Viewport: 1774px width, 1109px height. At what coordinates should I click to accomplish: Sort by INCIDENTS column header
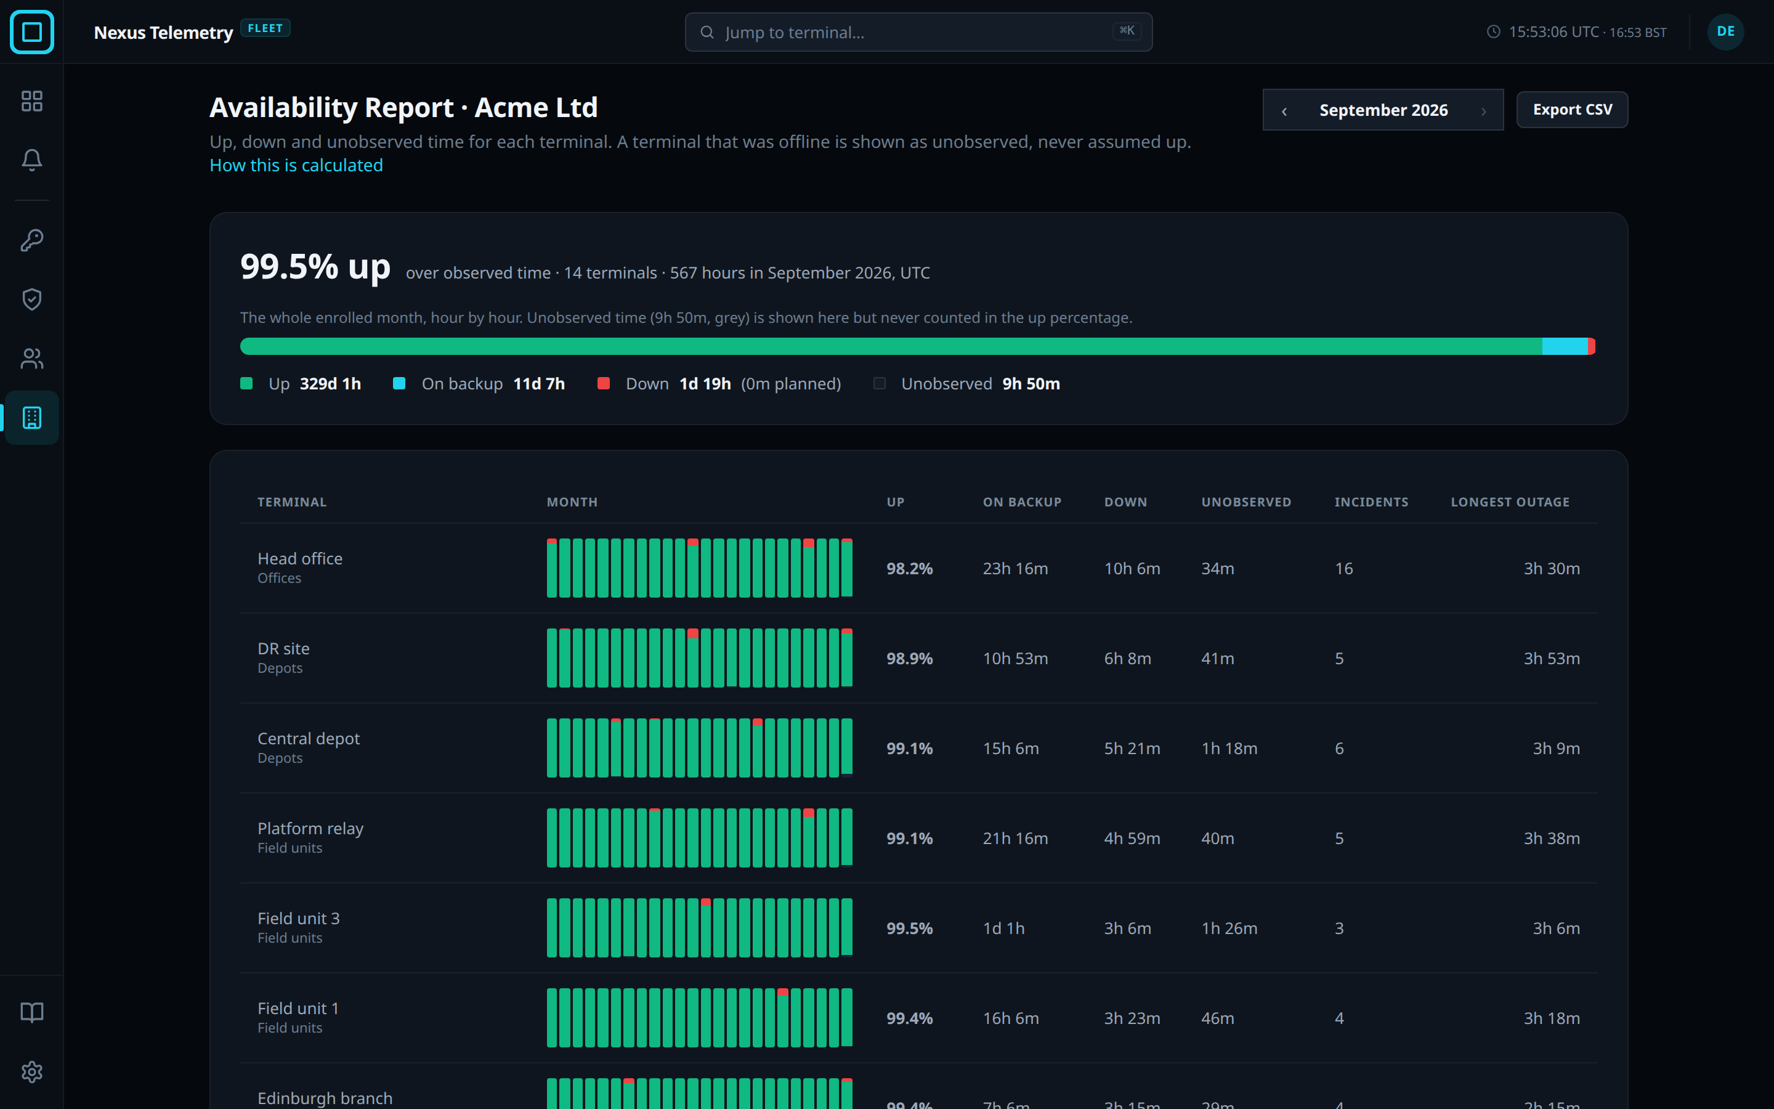[1372, 502]
